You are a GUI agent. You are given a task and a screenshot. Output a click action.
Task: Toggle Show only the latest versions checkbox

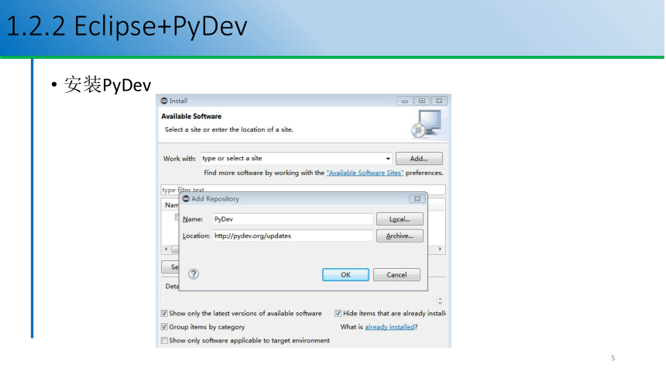[164, 313]
